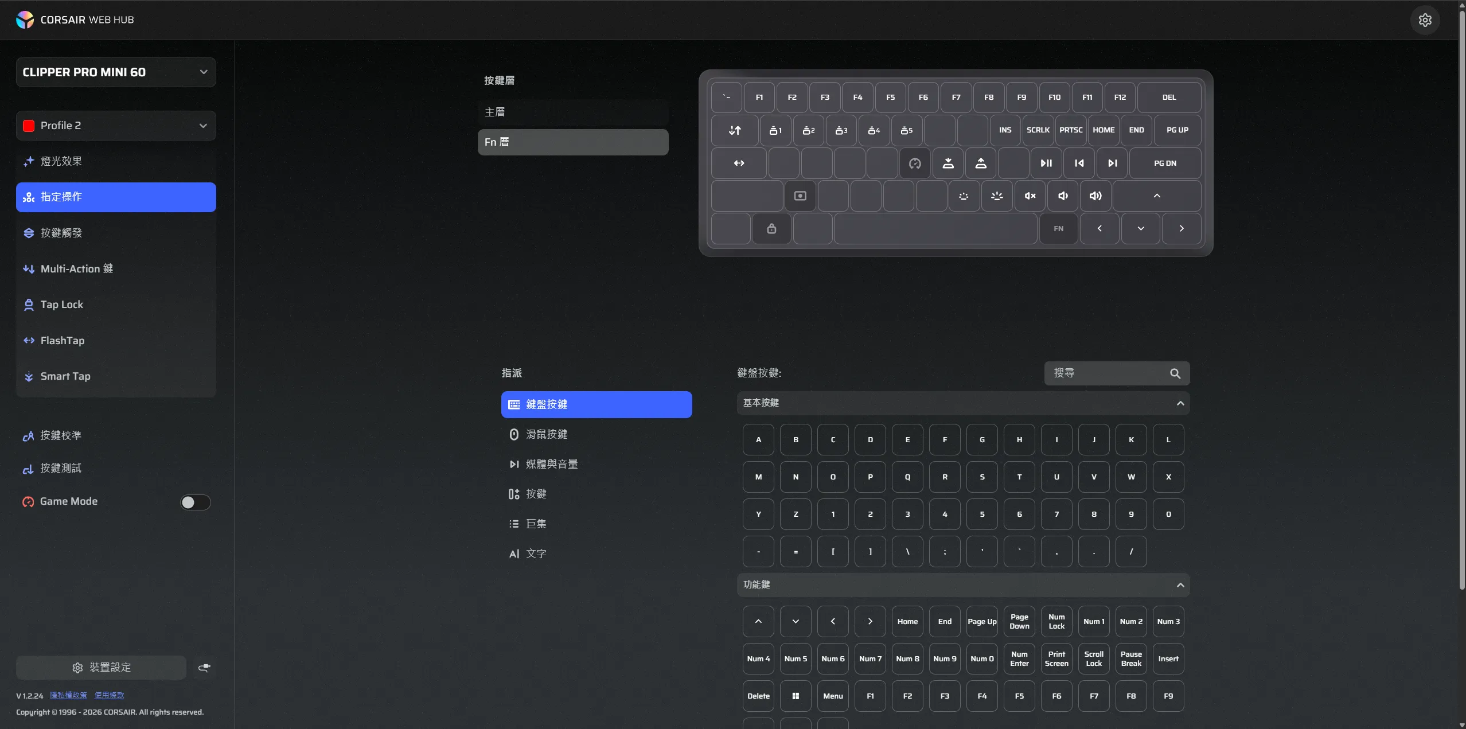Select the profile 5 key on the keyboard
Image resolution: width=1466 pixels, height=729 pixels.
click(x=907, y=131)
